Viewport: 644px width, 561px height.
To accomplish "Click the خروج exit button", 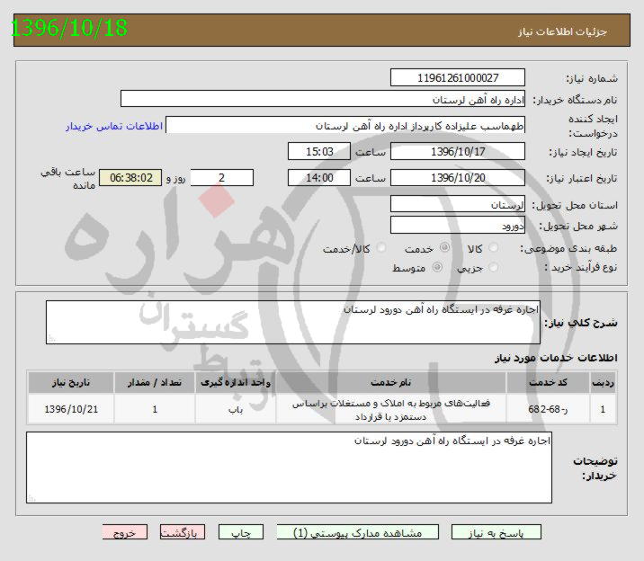I will (x=125, y=532).
